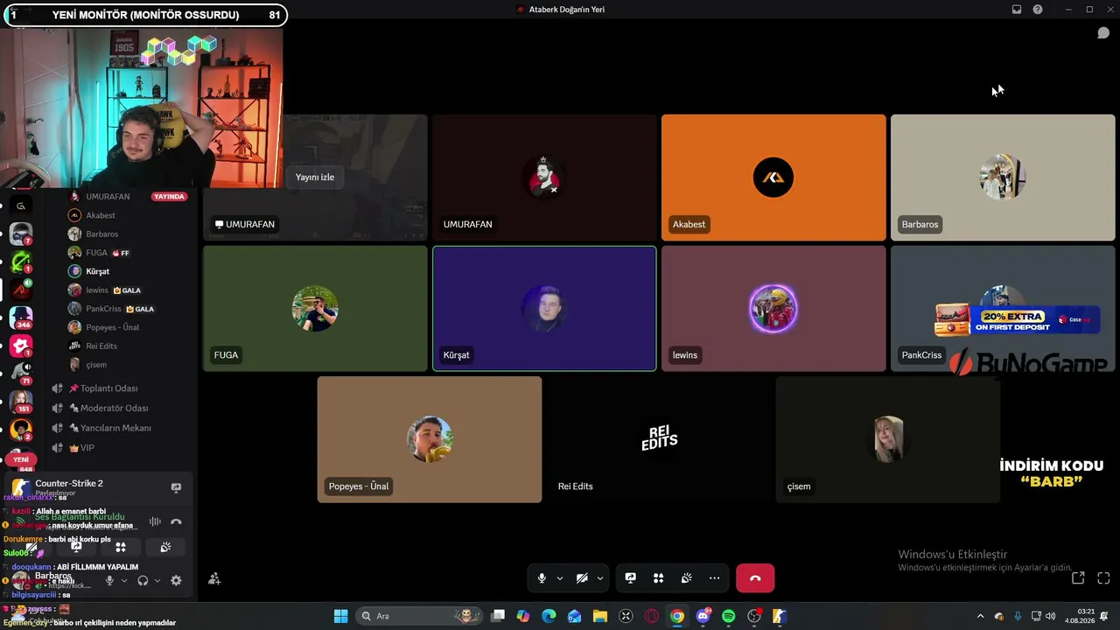Click the YAYINDA badge next to UMURAFAN

click(169, 197)
